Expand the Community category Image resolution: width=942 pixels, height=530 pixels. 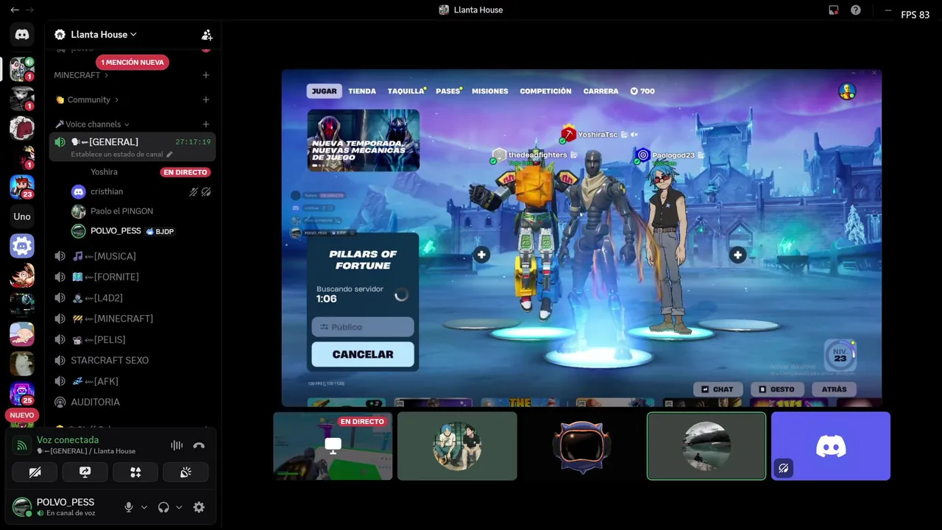pyautogui.click(x=87, y=99)
